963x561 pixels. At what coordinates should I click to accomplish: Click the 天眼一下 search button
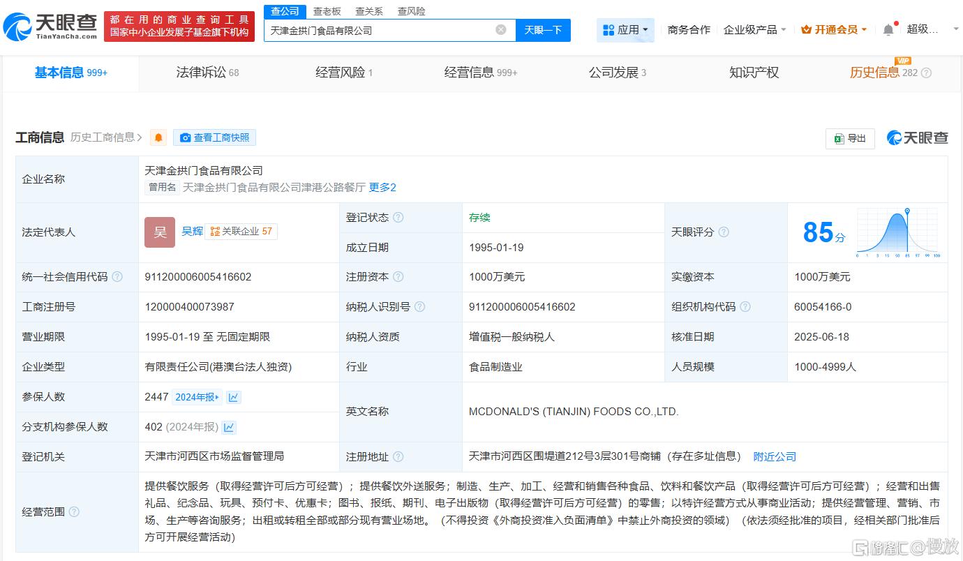click(x=543, y=30)
